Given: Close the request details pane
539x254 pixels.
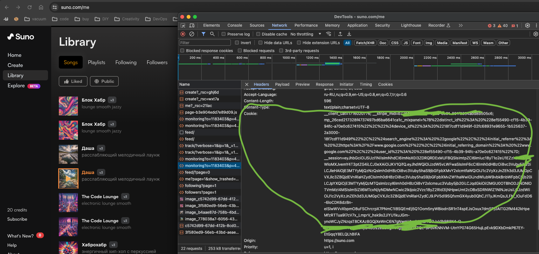Looking at the screenshot, I should [x=246, y=84].
